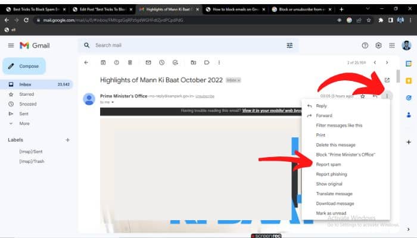Open toolbar More options three dots
The height and width of the screenshot is (238, 417).
(219, 62)
